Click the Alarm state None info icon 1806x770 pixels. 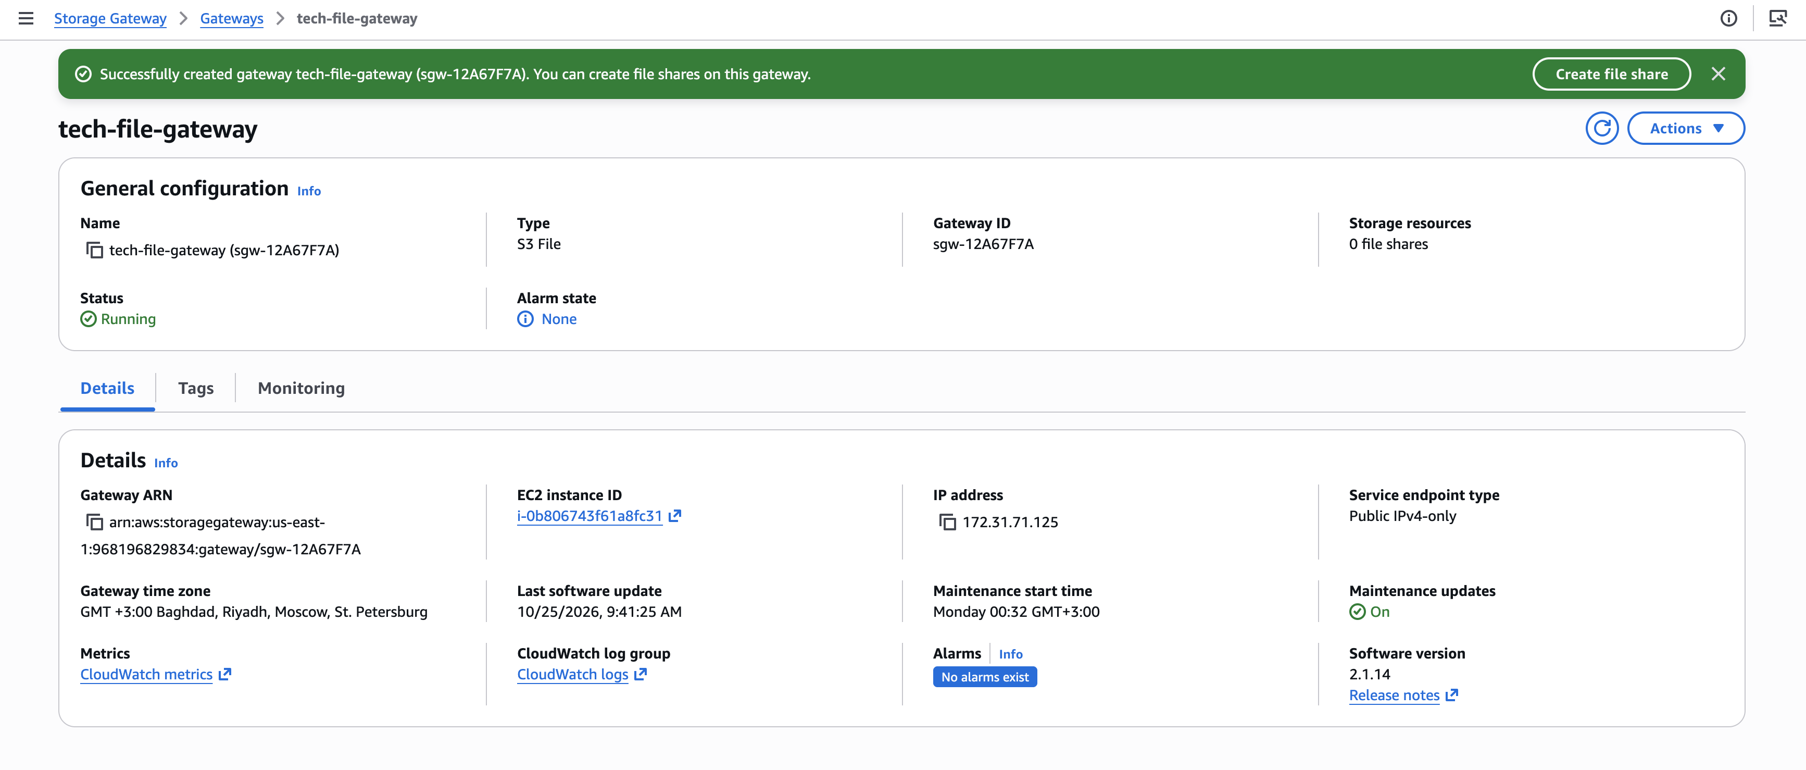coord(525,319)
